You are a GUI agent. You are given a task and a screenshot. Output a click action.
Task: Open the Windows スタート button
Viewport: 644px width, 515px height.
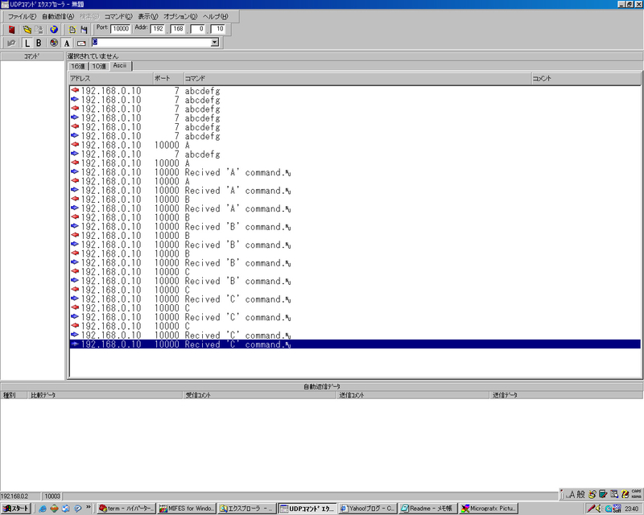(15, 509)
